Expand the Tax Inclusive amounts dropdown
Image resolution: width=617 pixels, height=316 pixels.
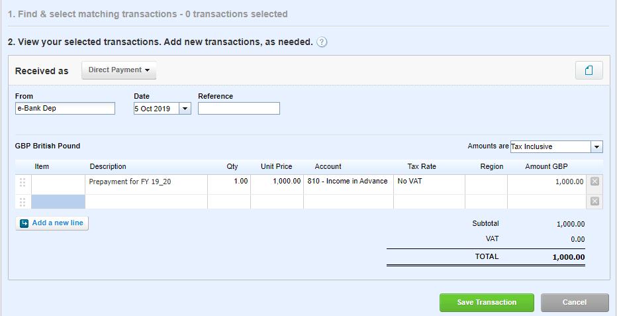click(596, 146)
